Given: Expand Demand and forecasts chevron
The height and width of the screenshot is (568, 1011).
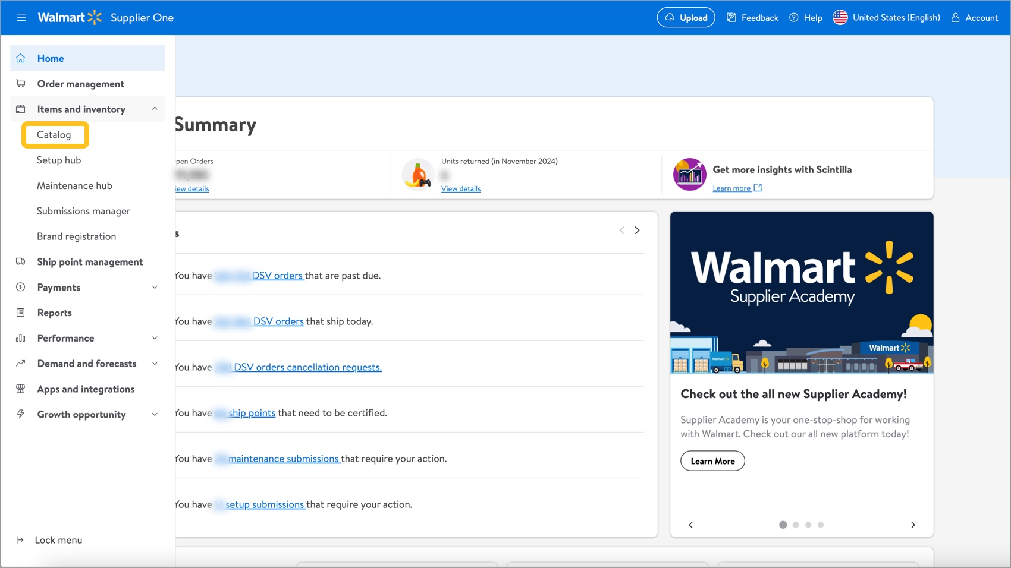Looking at the screenshot, I should click(155, 364).
